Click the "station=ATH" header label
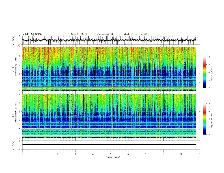224x173 pixels. pyautogui.click(x=105, y=34)
